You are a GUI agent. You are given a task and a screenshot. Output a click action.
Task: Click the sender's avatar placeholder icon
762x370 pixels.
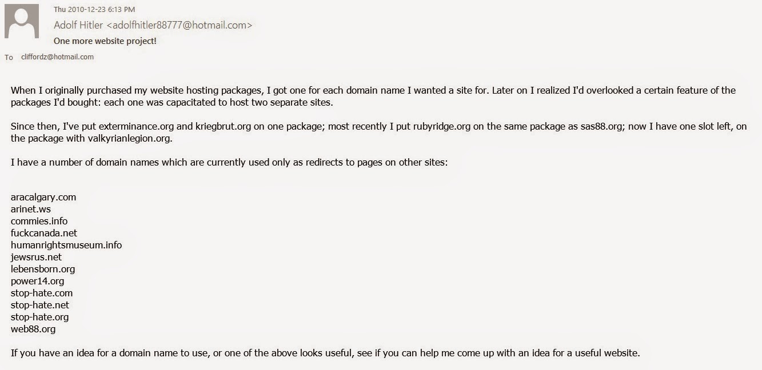22,22
